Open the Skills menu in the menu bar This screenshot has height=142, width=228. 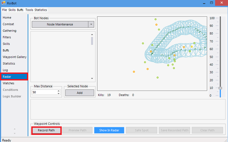coord(12,10)
